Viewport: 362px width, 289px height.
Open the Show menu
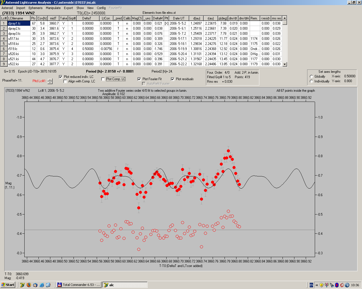coord(80,8)
